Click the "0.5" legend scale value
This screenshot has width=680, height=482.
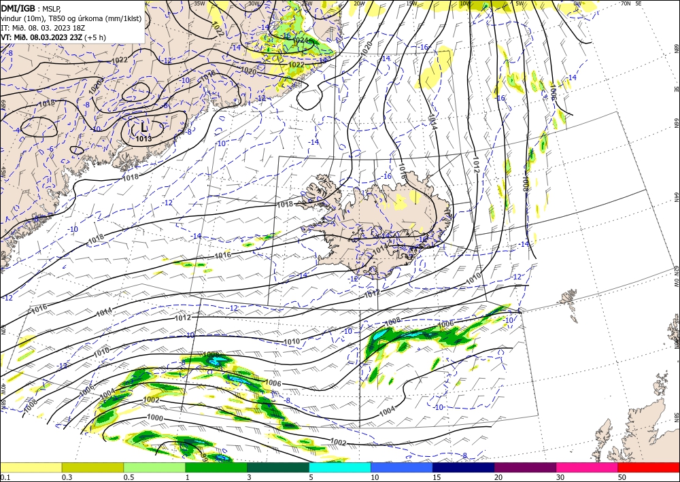pyautogui.click(x=129, y=477)
